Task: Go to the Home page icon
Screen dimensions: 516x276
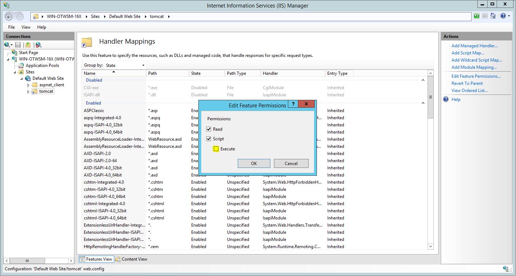Action: 493,16
